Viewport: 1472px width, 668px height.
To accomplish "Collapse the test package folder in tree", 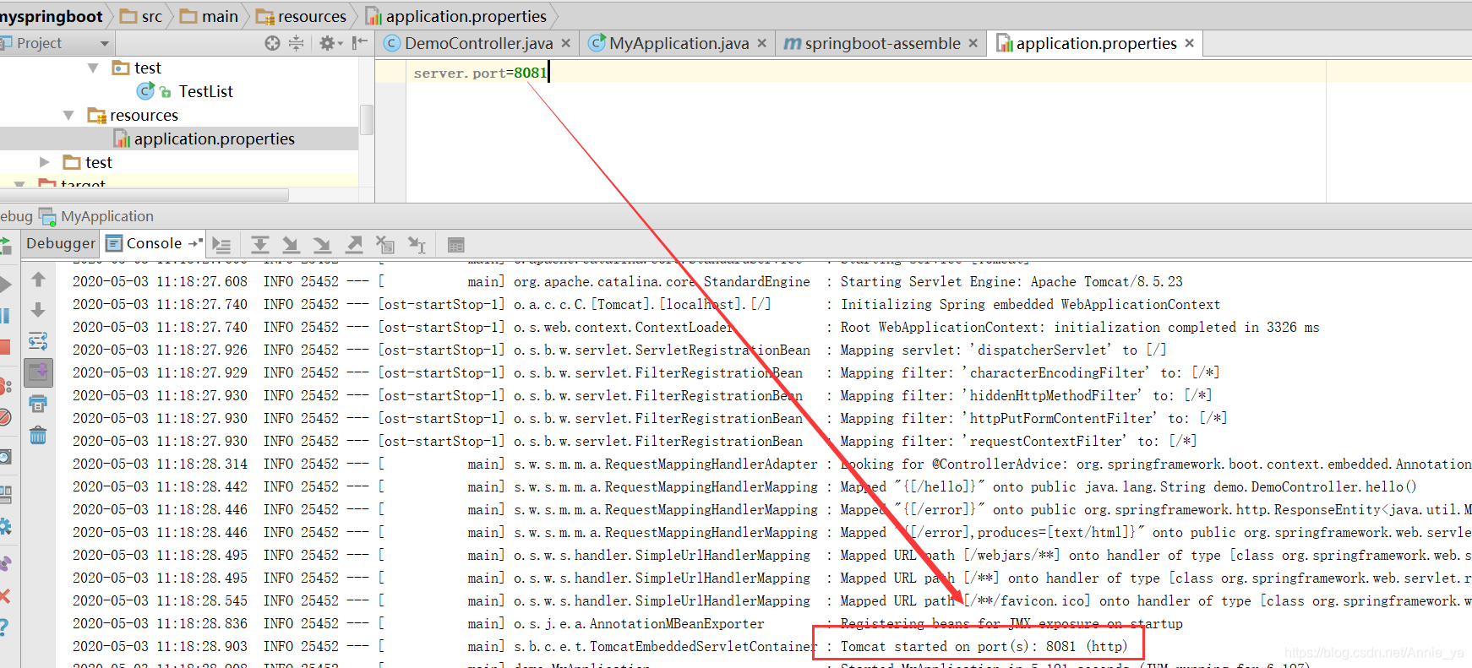I will tap(93, 68).
